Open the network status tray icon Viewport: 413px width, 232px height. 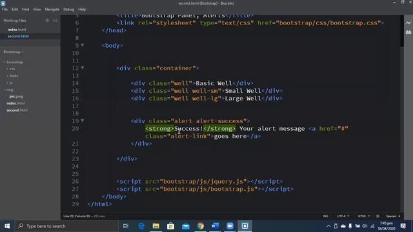pos(372,226)
